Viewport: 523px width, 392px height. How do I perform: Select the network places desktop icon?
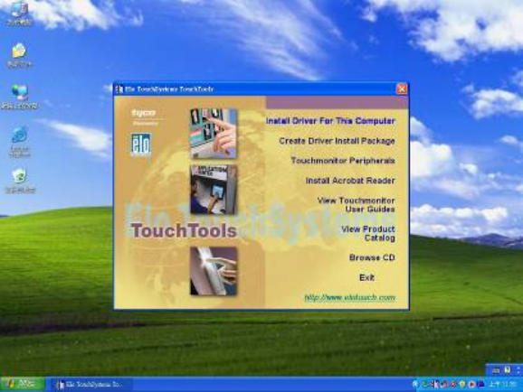pyautogui.click(x=19, y=97)
